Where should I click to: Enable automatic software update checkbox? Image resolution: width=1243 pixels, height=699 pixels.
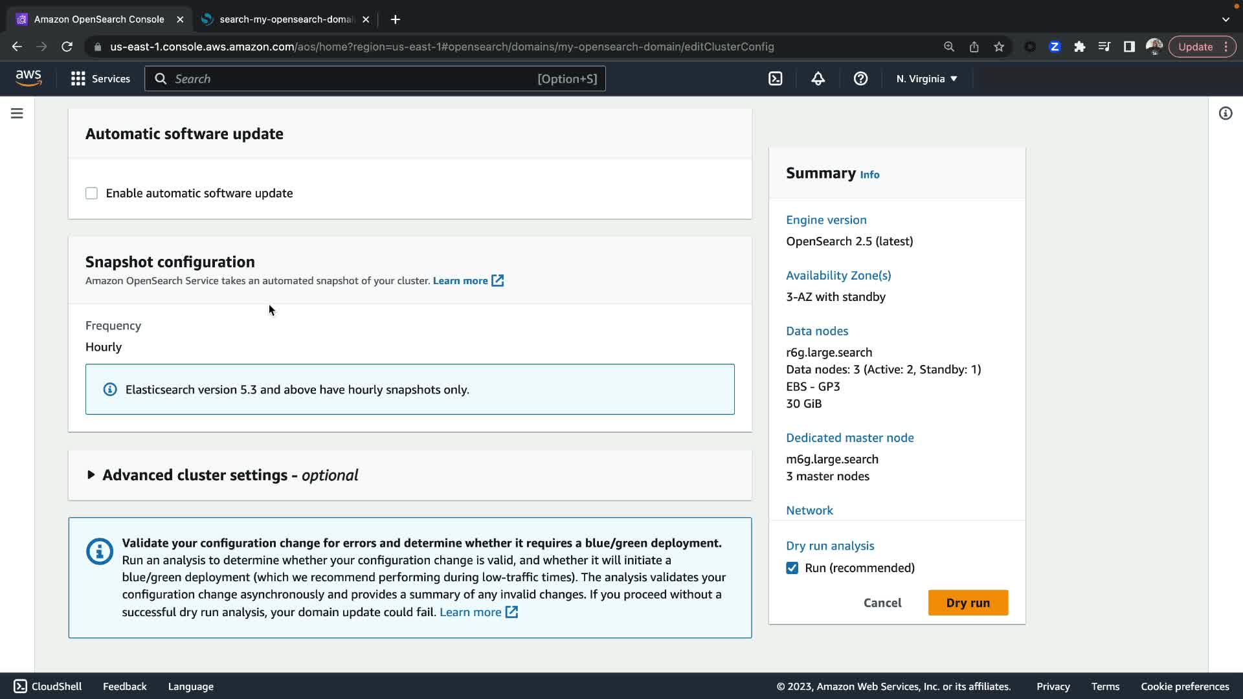tap(91, 194)
